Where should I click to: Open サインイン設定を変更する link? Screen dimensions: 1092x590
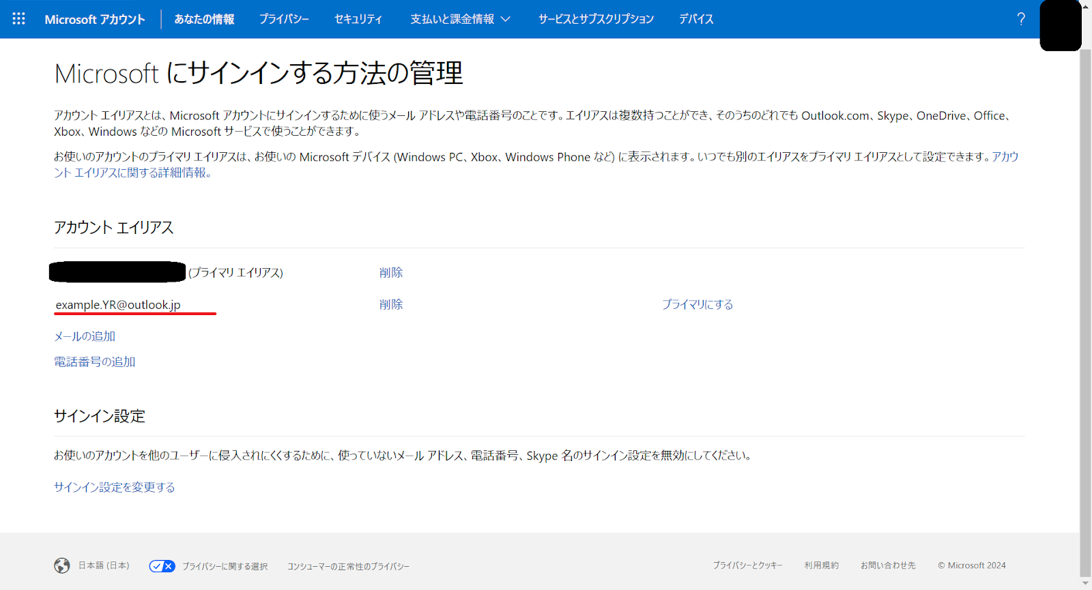click(115, 487)
